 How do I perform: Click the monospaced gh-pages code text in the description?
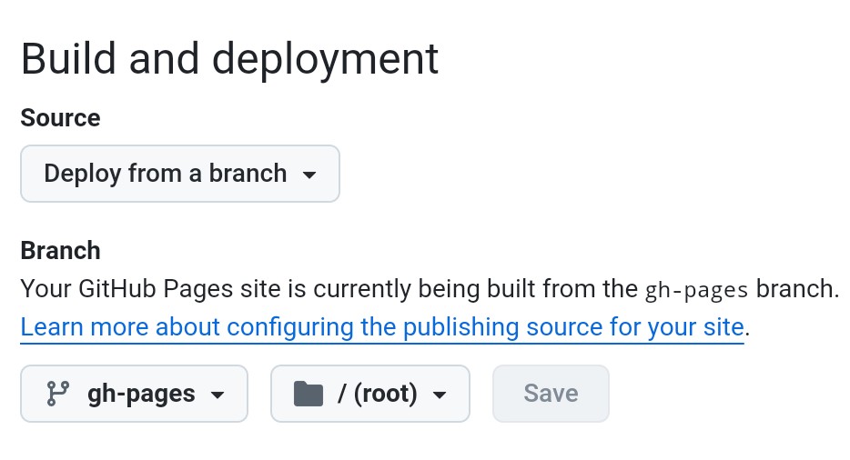[696, 290]
